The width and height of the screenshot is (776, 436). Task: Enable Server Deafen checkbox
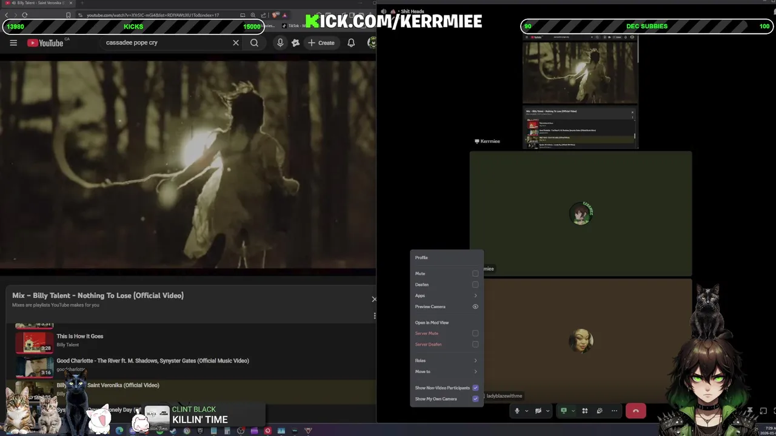(x=475, y=344)
